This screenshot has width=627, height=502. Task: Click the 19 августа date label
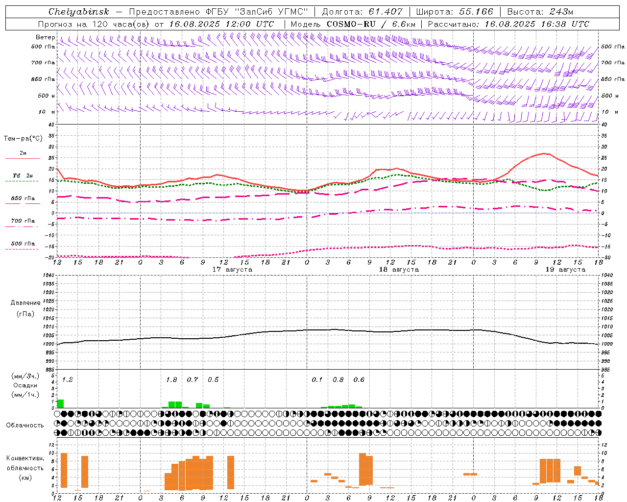pyautogui.click(x=565, y=270)
